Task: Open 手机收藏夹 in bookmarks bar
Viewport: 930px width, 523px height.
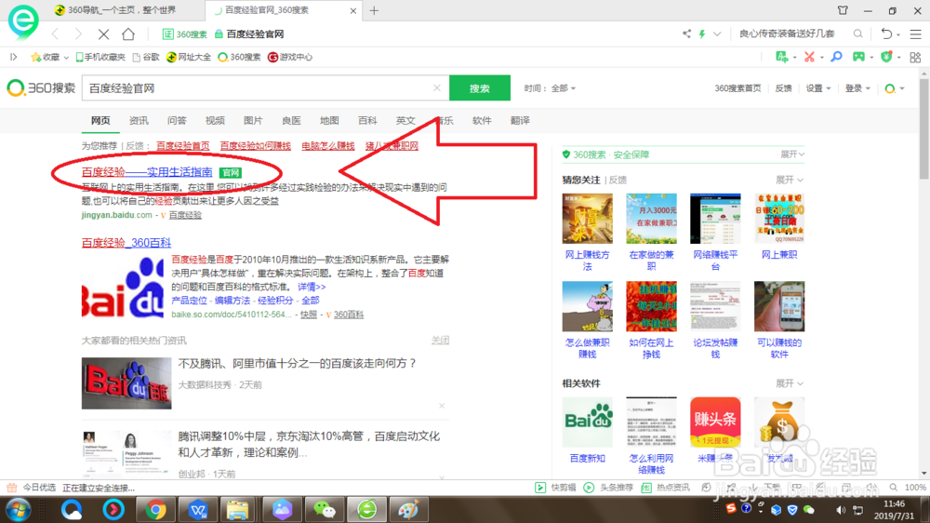Action: click(100, 57)
